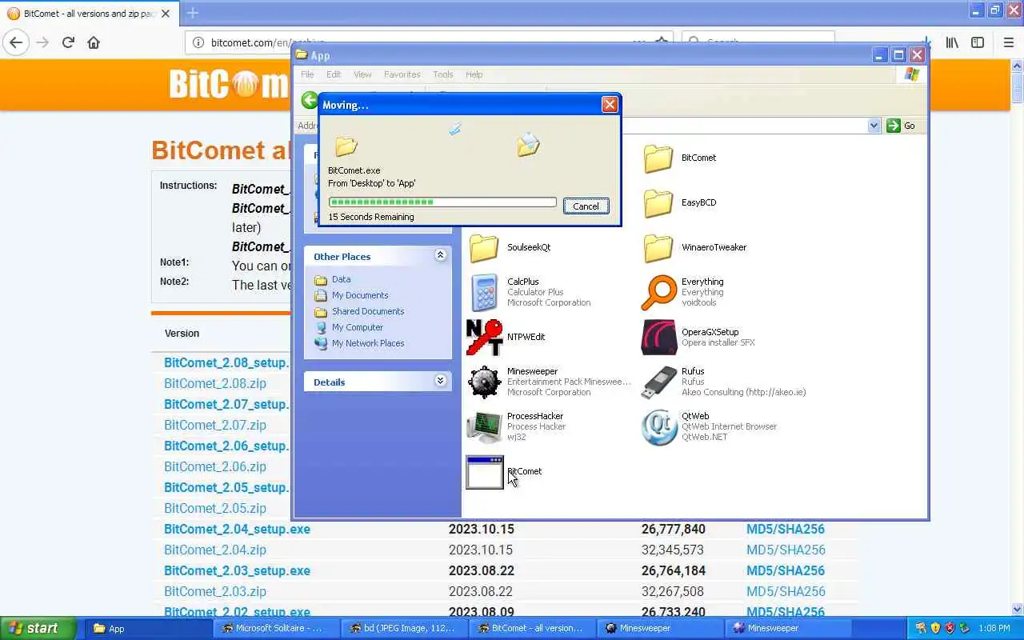The height and width of the screenshot is (640, 1024).
Task: Click the My Documents link
Action: [x=360, y=295]
